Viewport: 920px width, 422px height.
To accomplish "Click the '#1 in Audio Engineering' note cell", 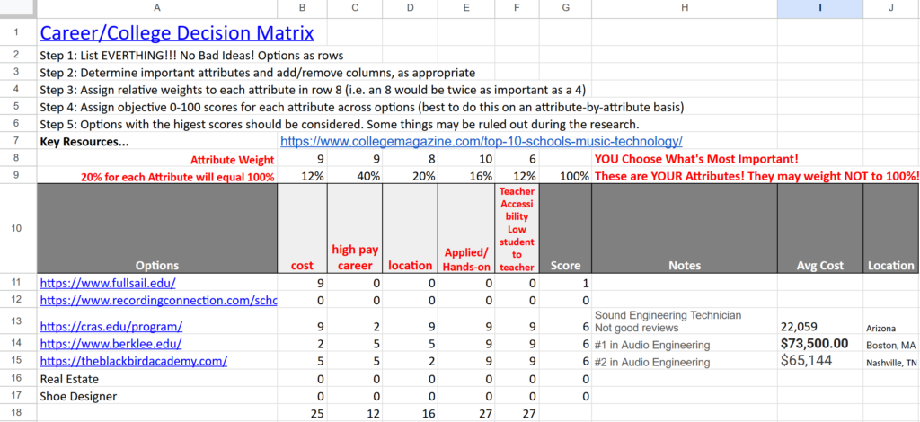I will pos(651,345).
